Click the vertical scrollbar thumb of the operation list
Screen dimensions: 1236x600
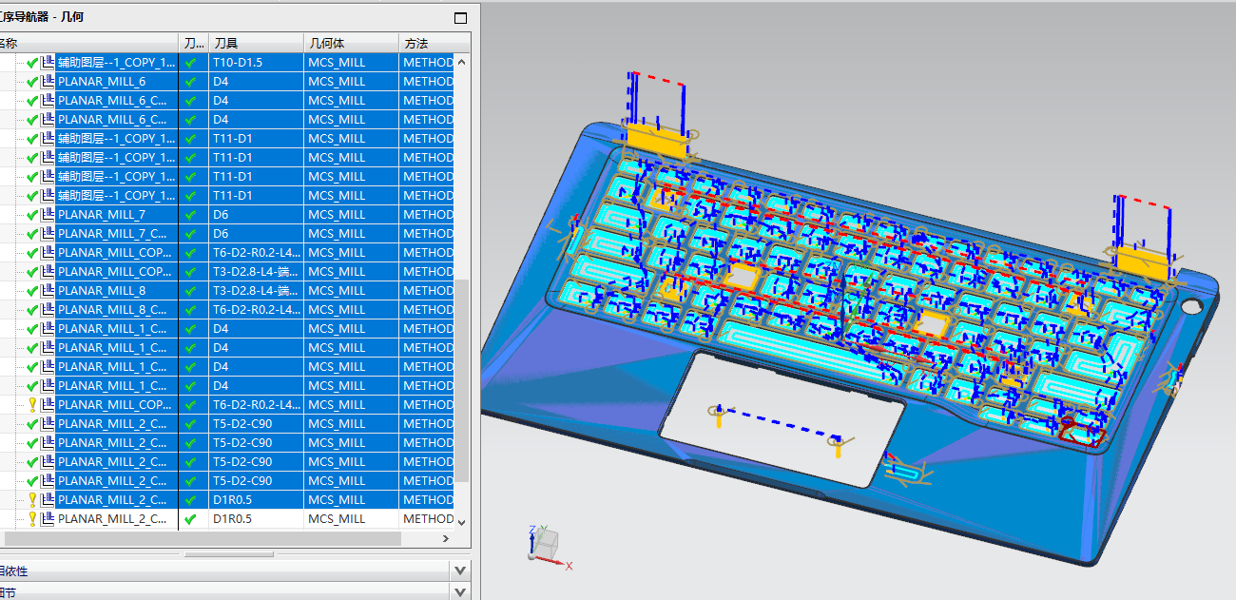462,380
